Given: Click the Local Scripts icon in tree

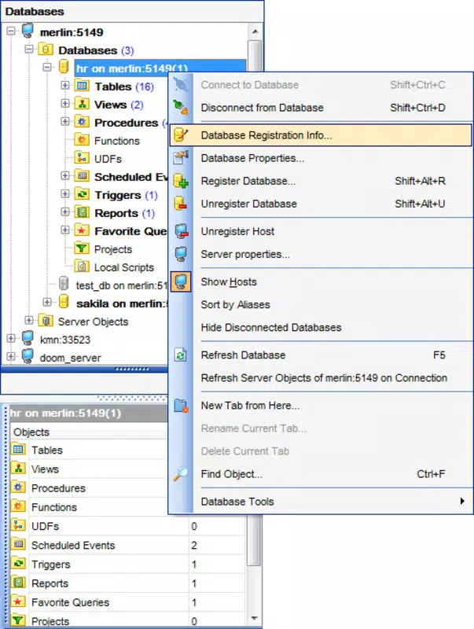Looking at the screenshot, I should [82, 267].
